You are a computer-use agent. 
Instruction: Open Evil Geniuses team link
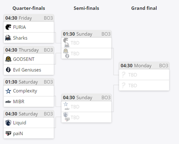[x=27, y=70]
